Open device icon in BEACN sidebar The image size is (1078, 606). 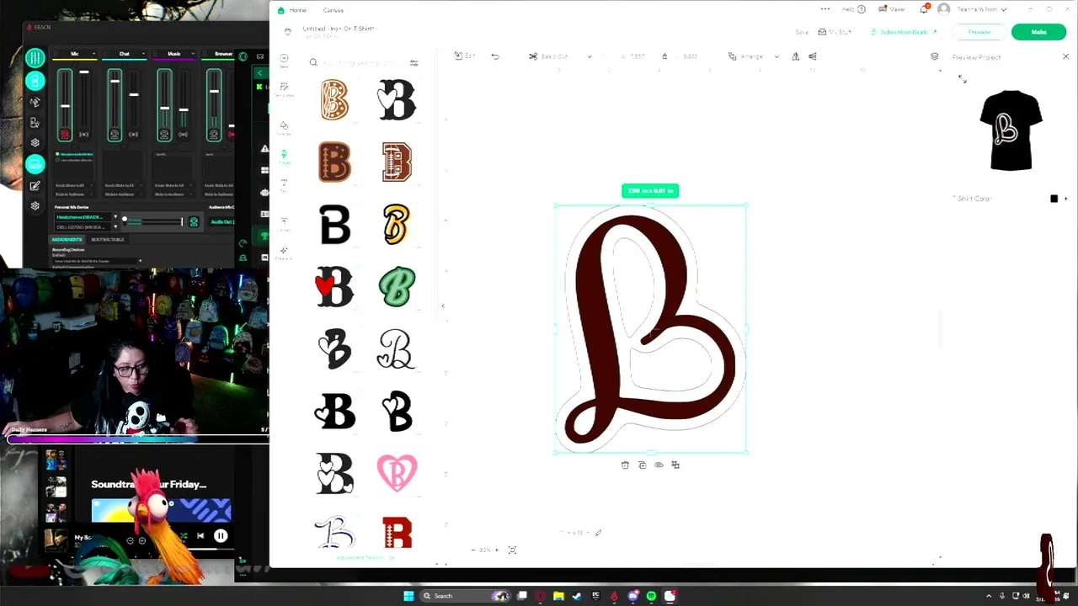pyautogui.click(x=35, y=80)
